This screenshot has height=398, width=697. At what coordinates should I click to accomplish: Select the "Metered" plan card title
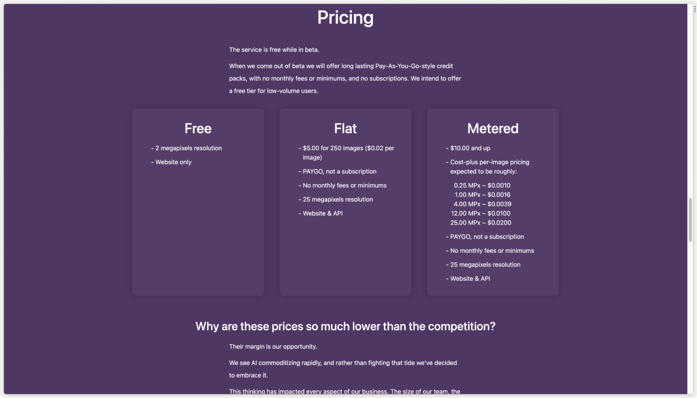pyautogui.click(x=493, y=128)
